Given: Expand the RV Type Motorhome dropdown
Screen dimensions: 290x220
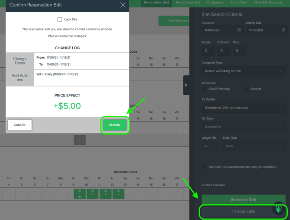Looking at the screenshot, I should click(x=243, y=127).
